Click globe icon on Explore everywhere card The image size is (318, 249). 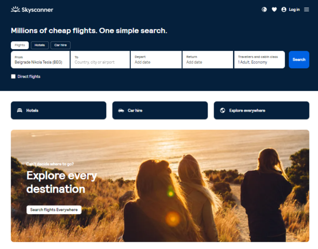point(223,110)
